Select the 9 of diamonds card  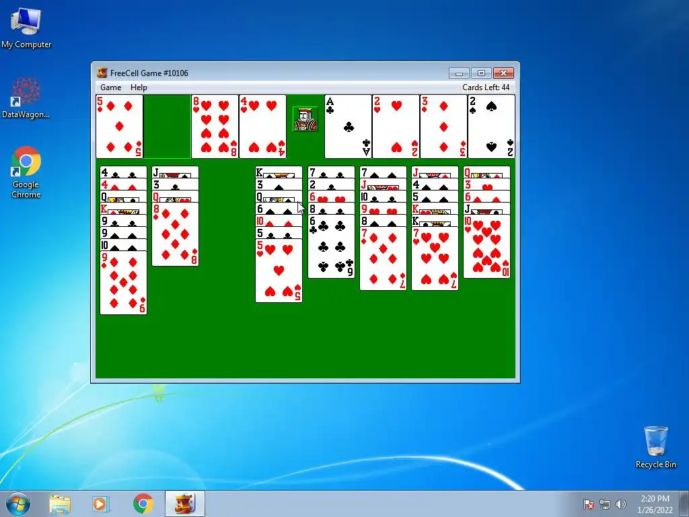point(124,283)
